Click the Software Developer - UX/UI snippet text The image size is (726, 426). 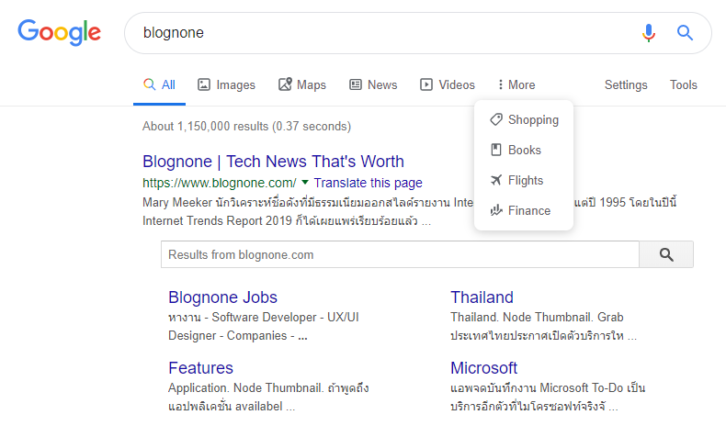(x=285, y=318)
